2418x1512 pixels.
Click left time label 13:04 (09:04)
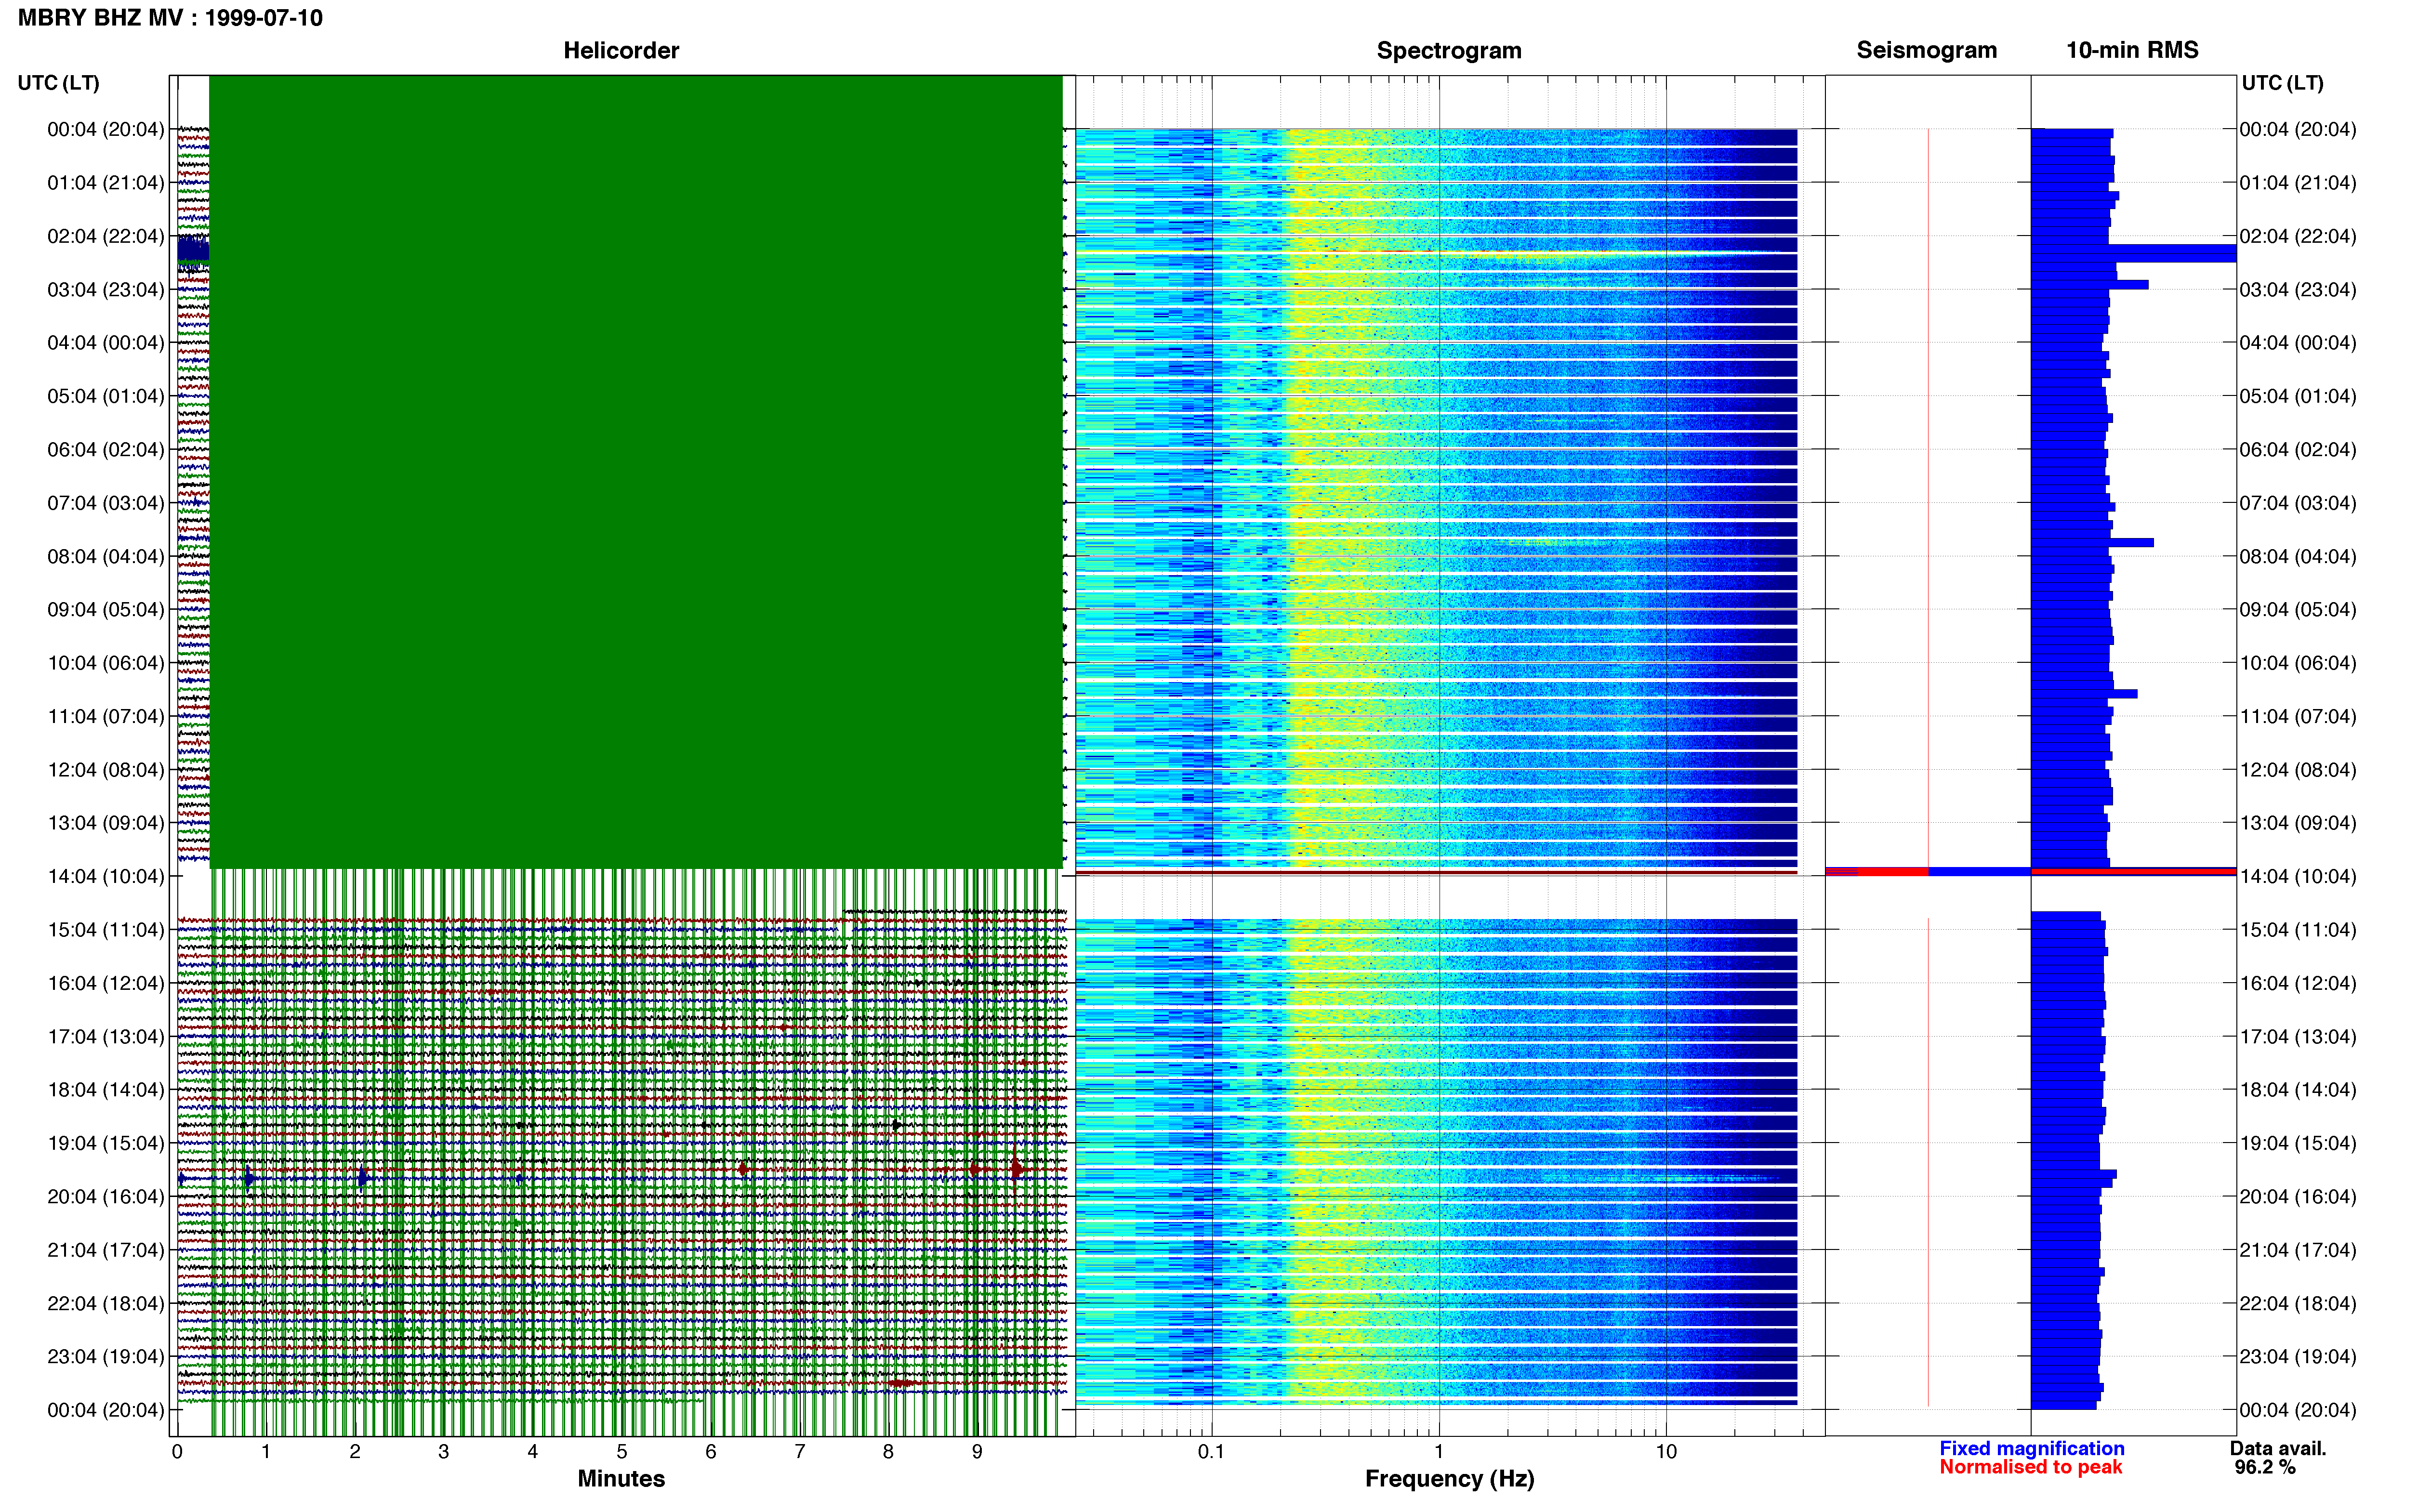(106, 822)
